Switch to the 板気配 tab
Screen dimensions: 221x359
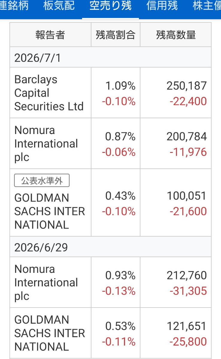point(59,6)
